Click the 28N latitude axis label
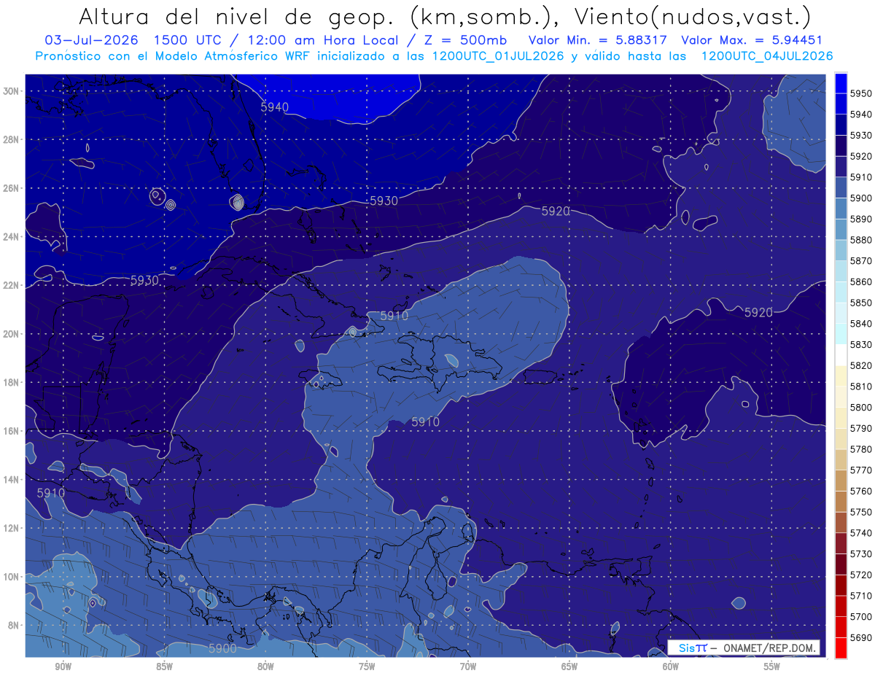This screenshot has width=875, height=676. pos(12,139)
